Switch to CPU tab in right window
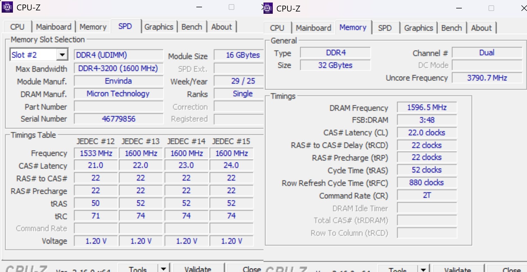 pos(277,28)
